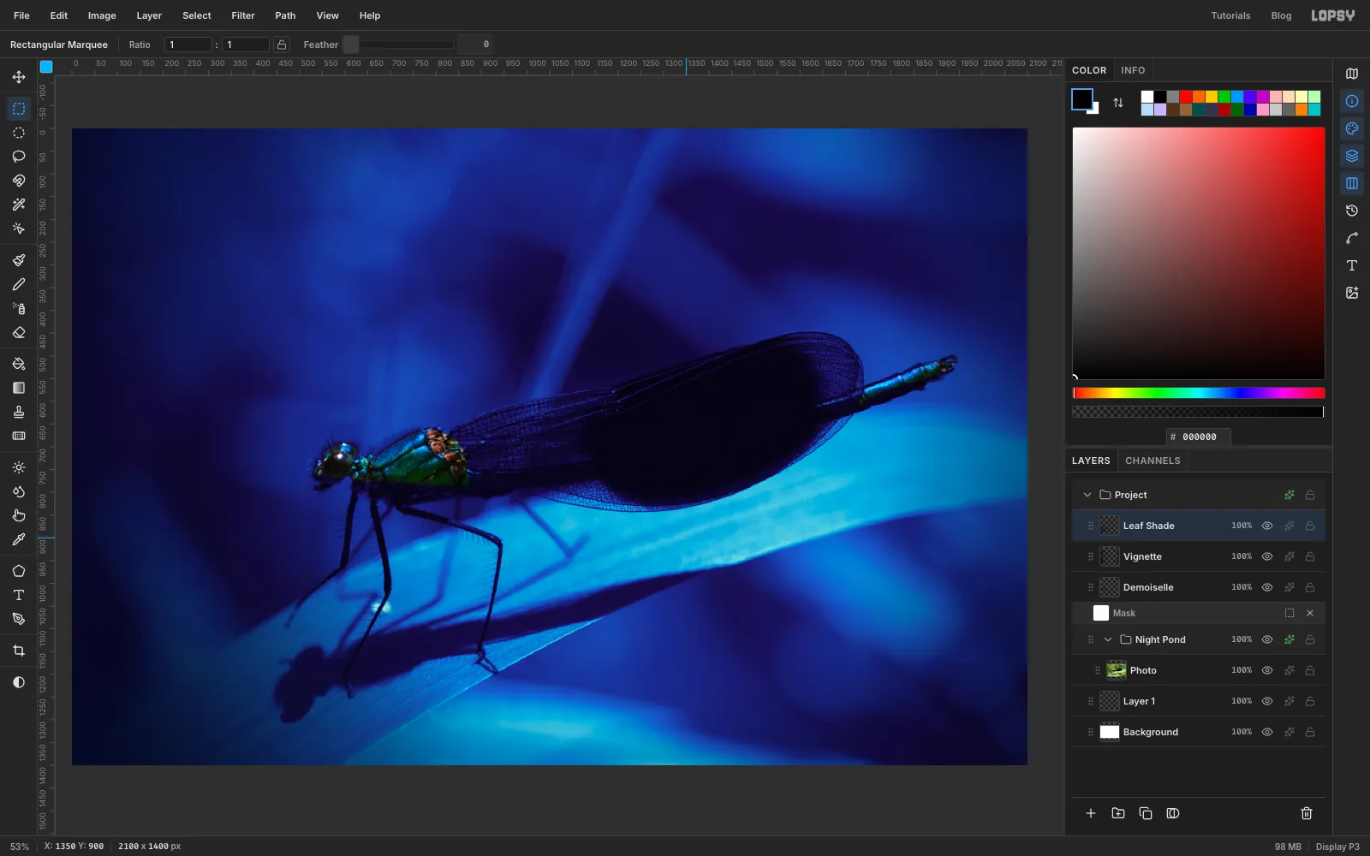Pick the red swatch in the palette
Viewport: 1370px width, 856px height.
[1186, 97]
